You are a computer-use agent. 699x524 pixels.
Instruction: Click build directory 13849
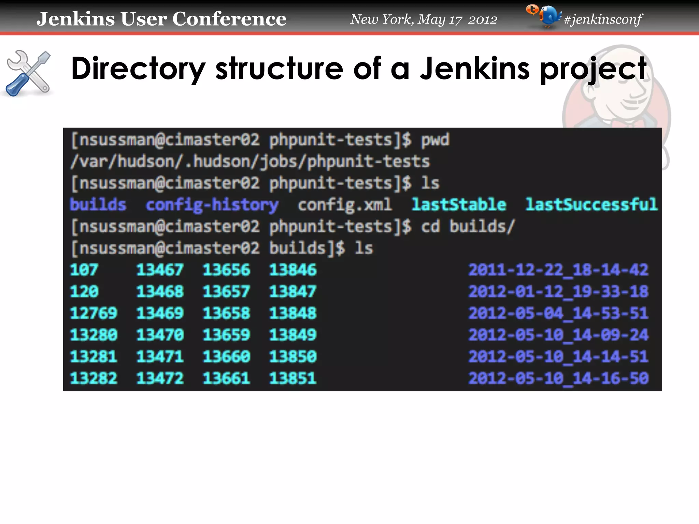pyautogui.click(x=293, y=335)
